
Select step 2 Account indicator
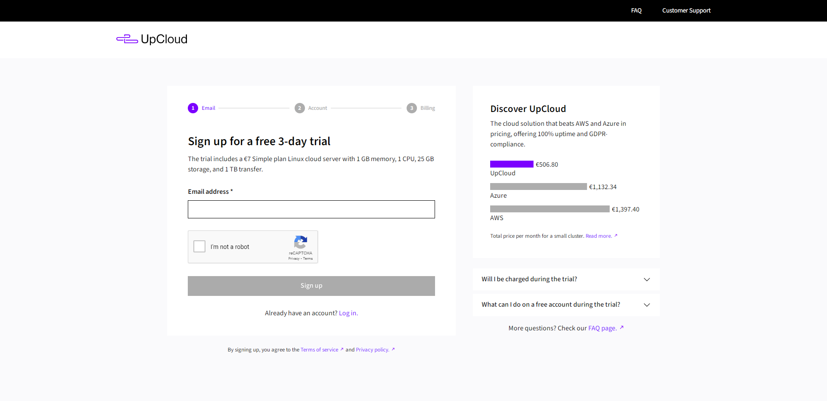click(x=311, y=108)
